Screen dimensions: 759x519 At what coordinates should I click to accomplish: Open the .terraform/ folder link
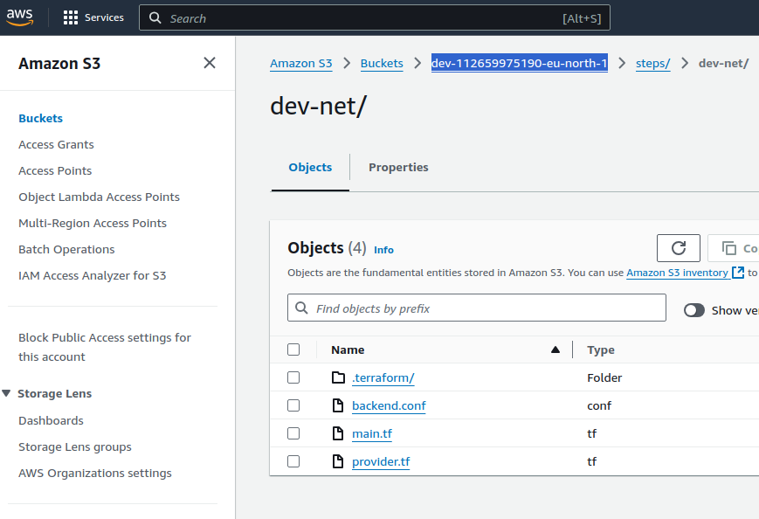pos(383,377)
